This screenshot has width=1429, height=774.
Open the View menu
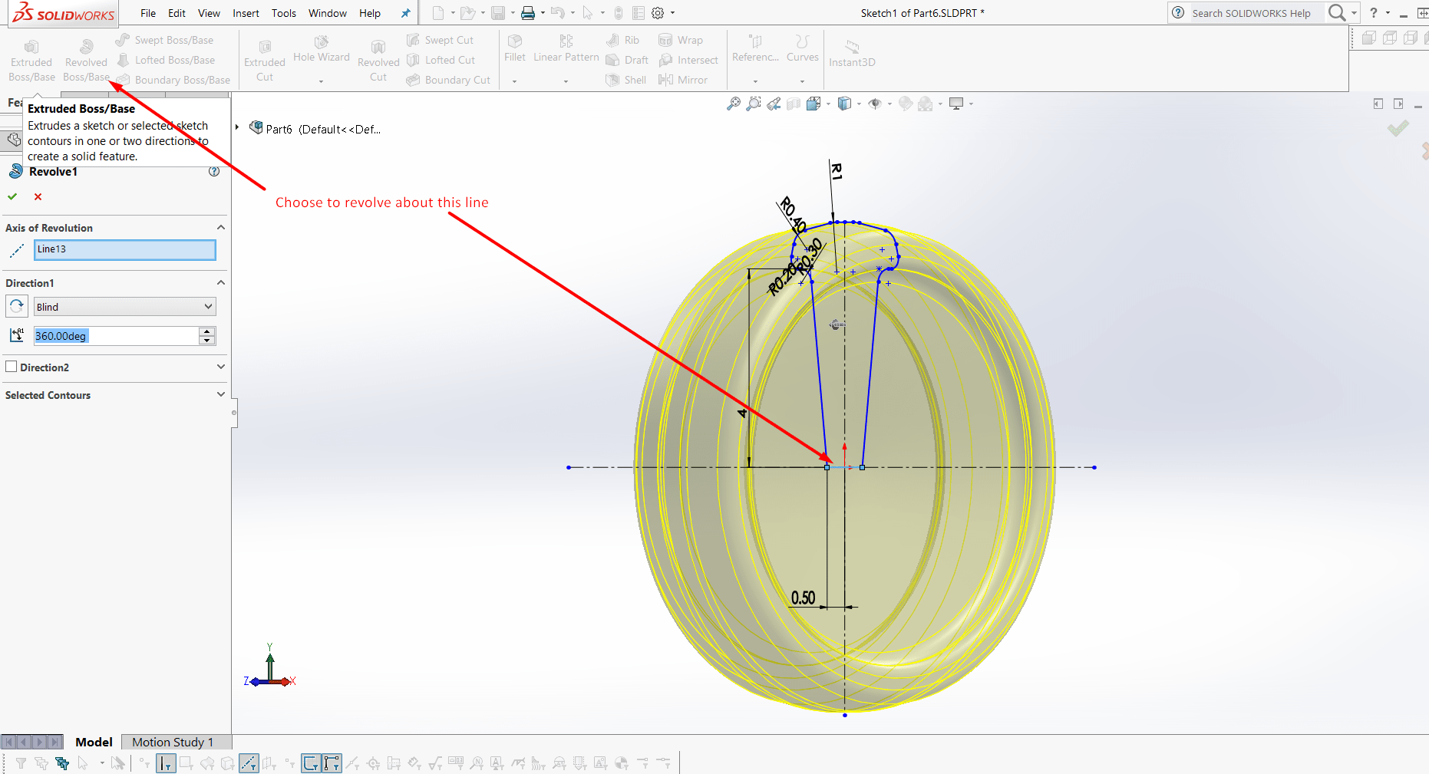209,13
